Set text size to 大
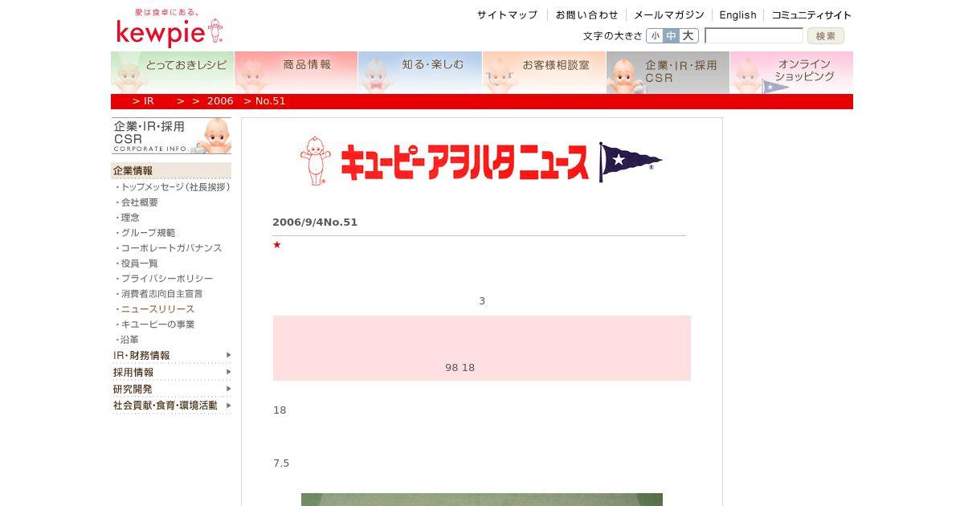The height and width of the screenshot is (506, 964). pyautogui.click(x=688, y=35)
